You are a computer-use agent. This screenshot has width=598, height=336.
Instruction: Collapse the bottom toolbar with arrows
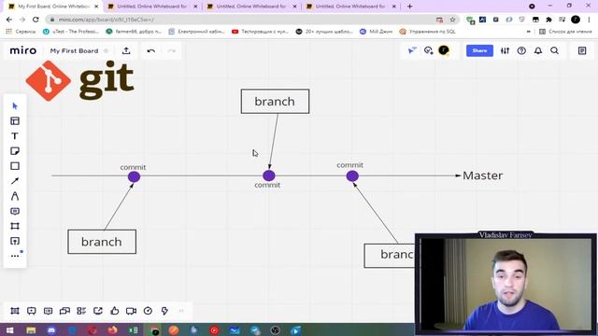click(x=181, y=311)
